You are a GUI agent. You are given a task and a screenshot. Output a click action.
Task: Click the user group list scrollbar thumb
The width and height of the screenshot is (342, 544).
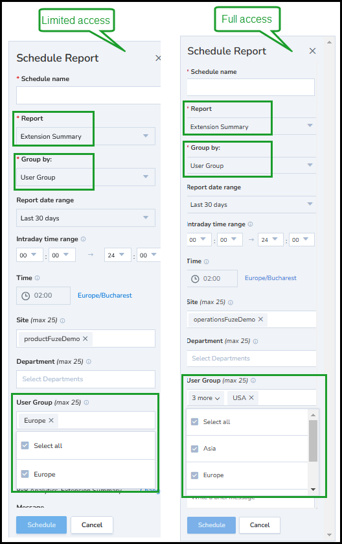click(313, 441)
